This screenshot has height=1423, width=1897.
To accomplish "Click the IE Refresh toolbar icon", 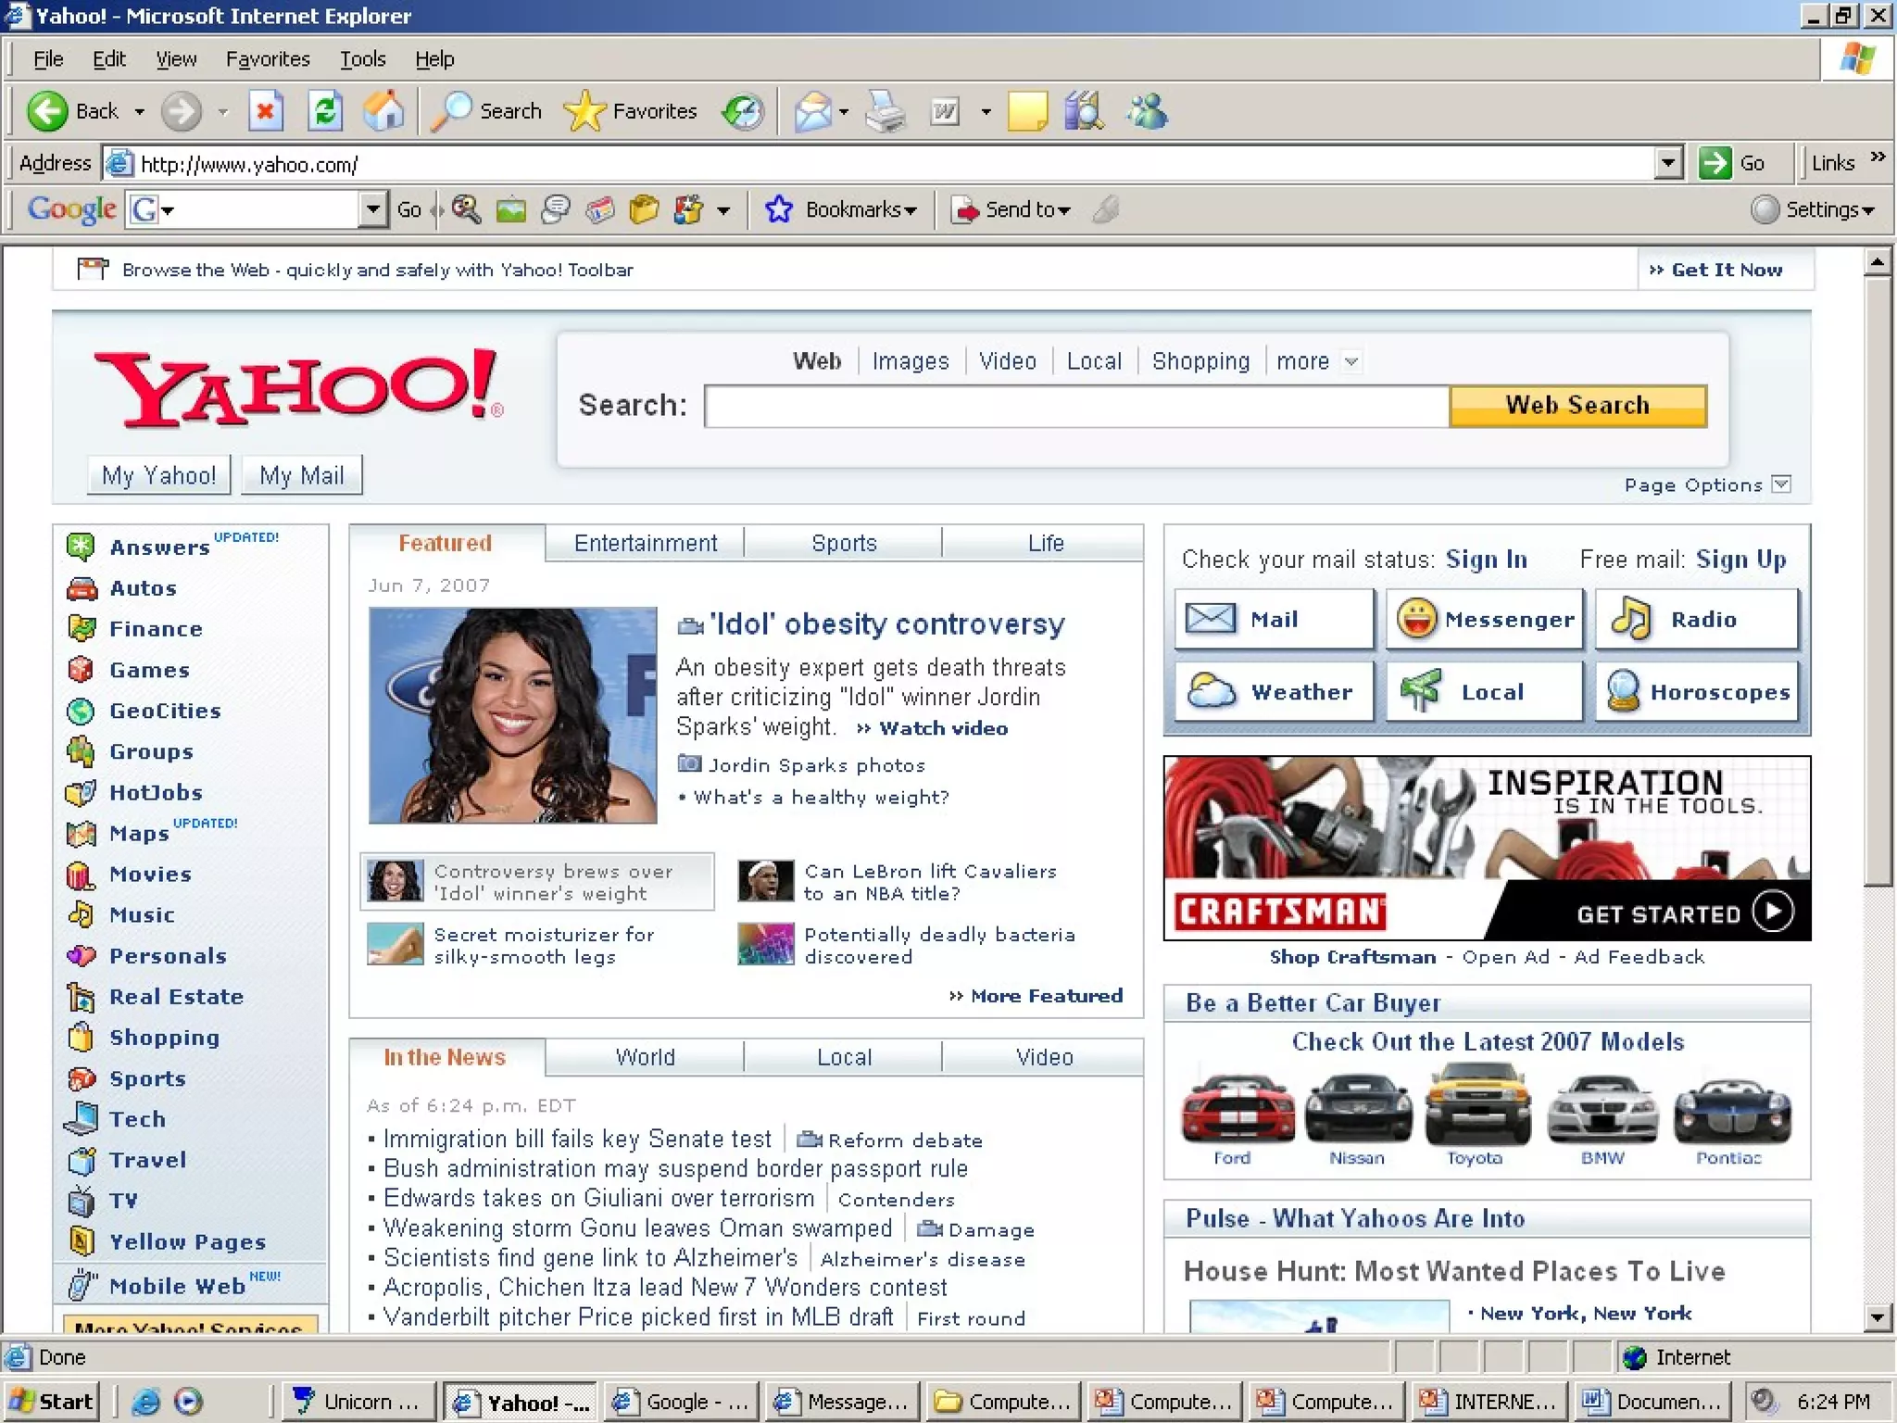I will tap(325, 112).
